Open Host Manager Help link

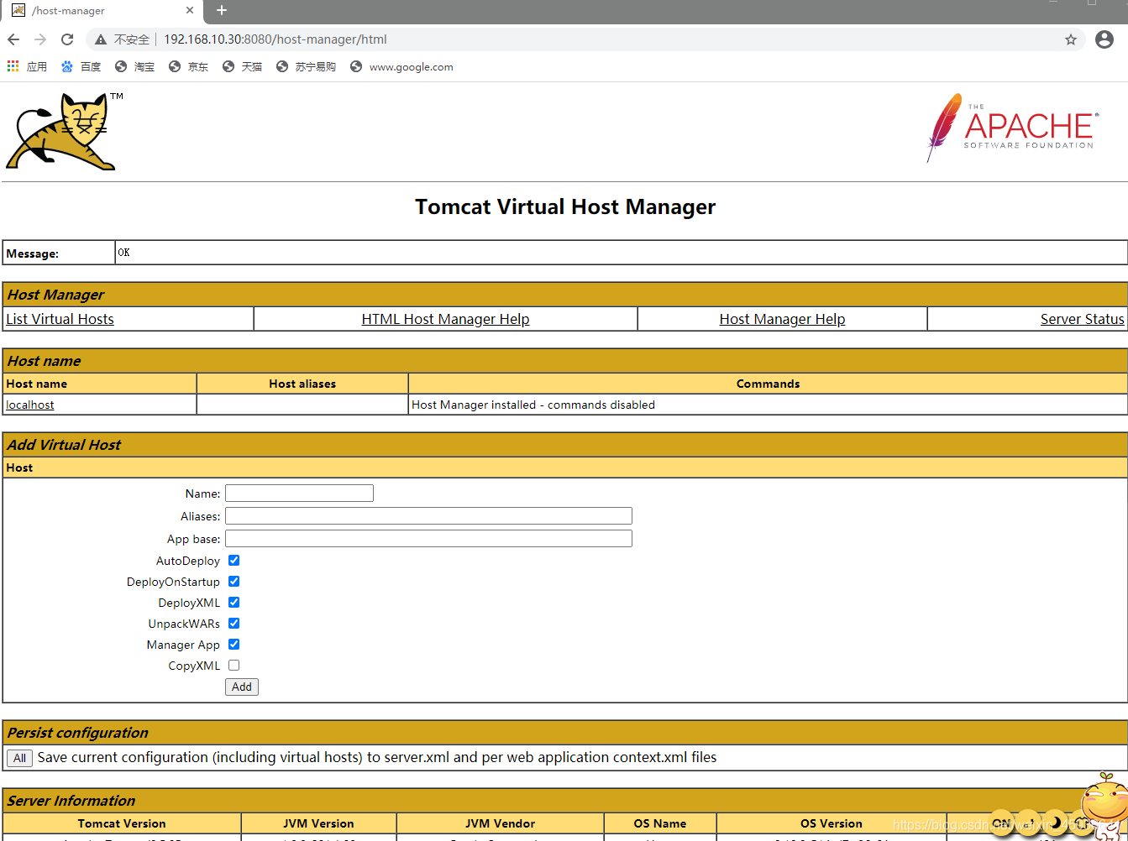tap(782, 319)
